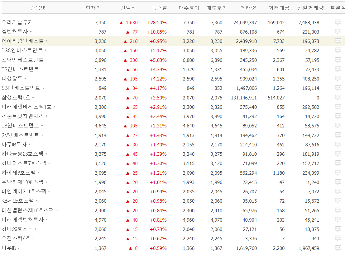This screenshot has width=345, height=253.
Task: Open discussion icon for 아주IB투자 row
Action: 338,144
